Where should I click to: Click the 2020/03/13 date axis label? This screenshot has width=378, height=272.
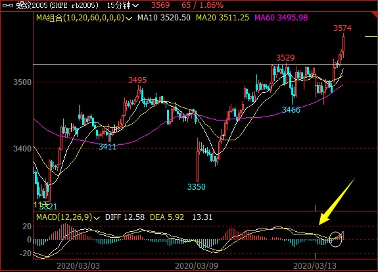[315, 266]
